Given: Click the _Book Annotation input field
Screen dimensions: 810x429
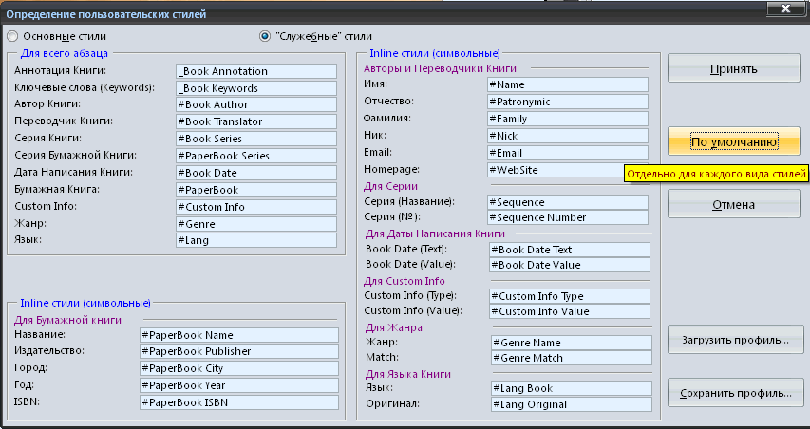Looking at the screenshot, I should 256,71.
